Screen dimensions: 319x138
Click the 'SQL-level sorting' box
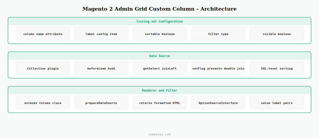tap(277, 68)
